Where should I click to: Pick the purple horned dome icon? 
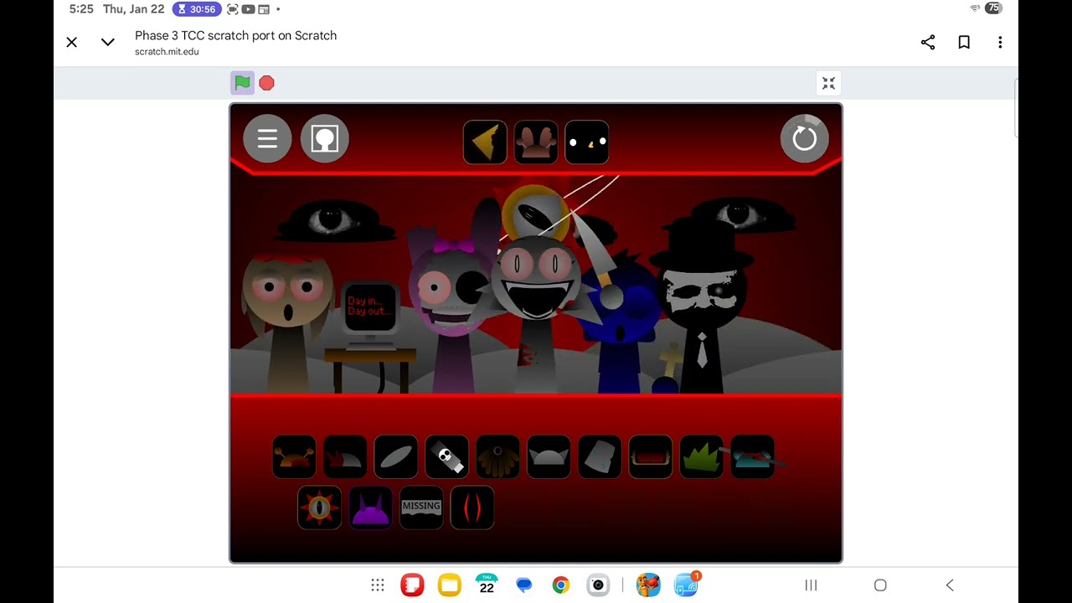(x=370, y=508)
